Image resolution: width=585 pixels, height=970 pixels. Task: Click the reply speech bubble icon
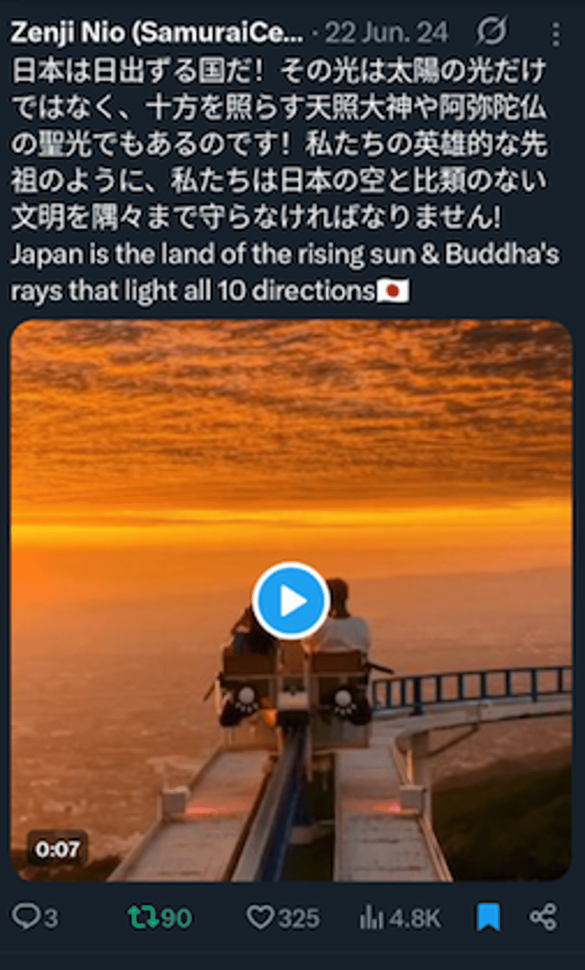(25, 917)
